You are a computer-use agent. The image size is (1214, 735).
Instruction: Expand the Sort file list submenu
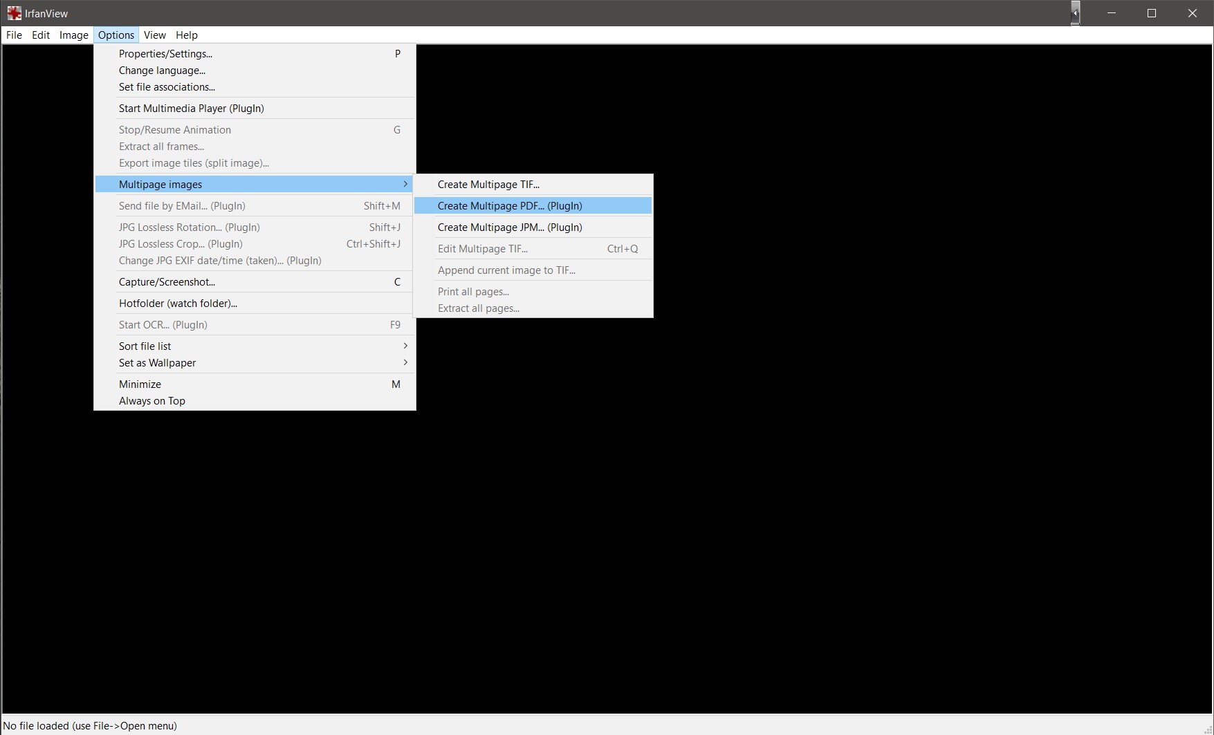(255, 346)
